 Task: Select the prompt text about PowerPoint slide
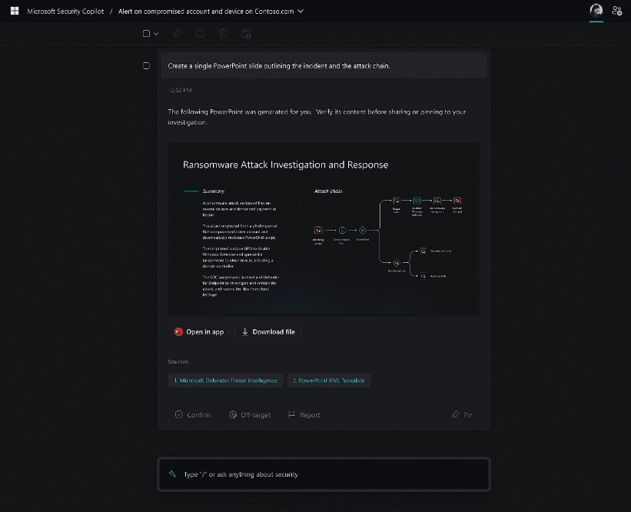point(279,66)
